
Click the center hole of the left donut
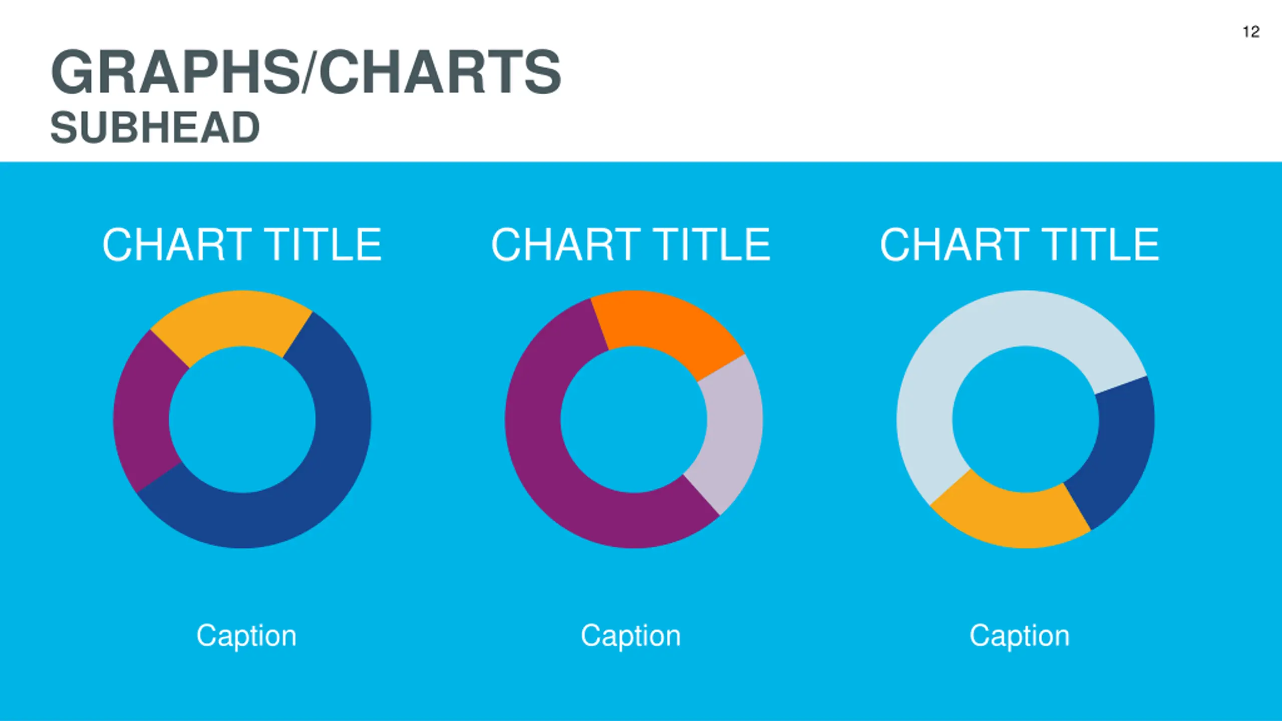[x=242, y=420]
